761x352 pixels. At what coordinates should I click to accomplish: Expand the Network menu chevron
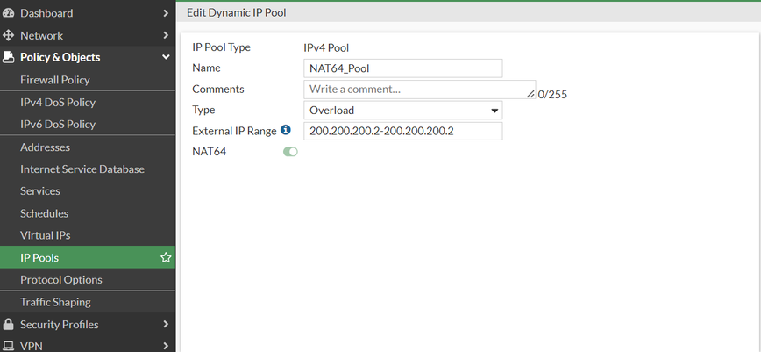166,35
